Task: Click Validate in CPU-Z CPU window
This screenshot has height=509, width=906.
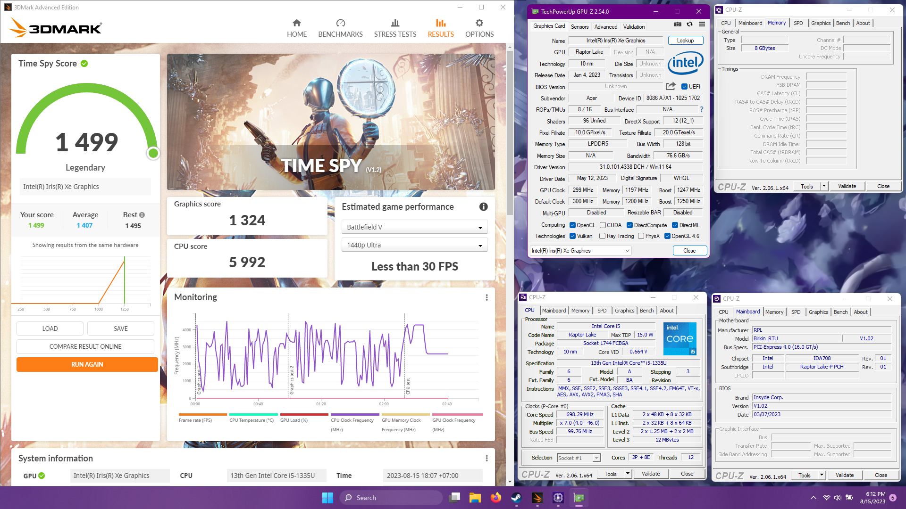Action: 651,474
